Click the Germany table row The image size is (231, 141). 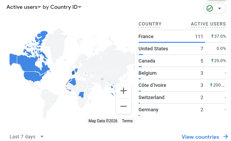pos(182,110)
